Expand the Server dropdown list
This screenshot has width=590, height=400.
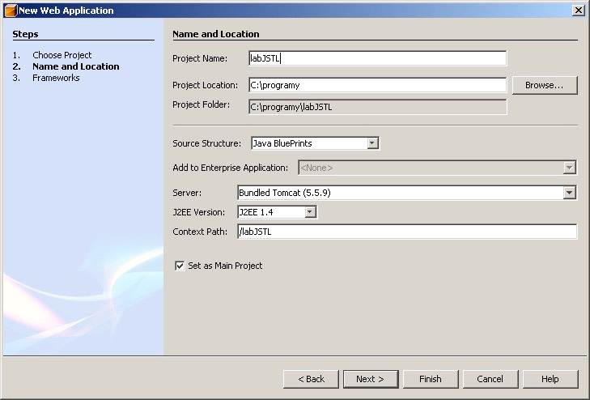tap(569, 193)
